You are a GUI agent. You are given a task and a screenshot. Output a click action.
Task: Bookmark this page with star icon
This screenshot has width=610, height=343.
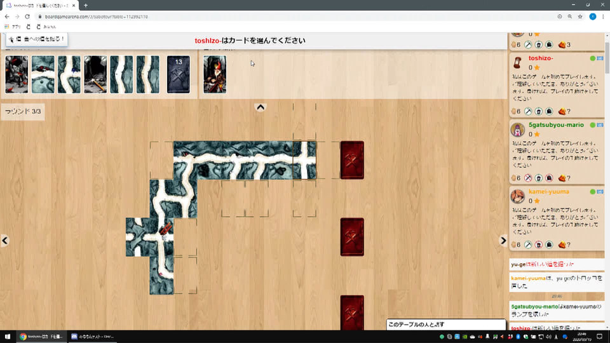[x=580, y=17]
